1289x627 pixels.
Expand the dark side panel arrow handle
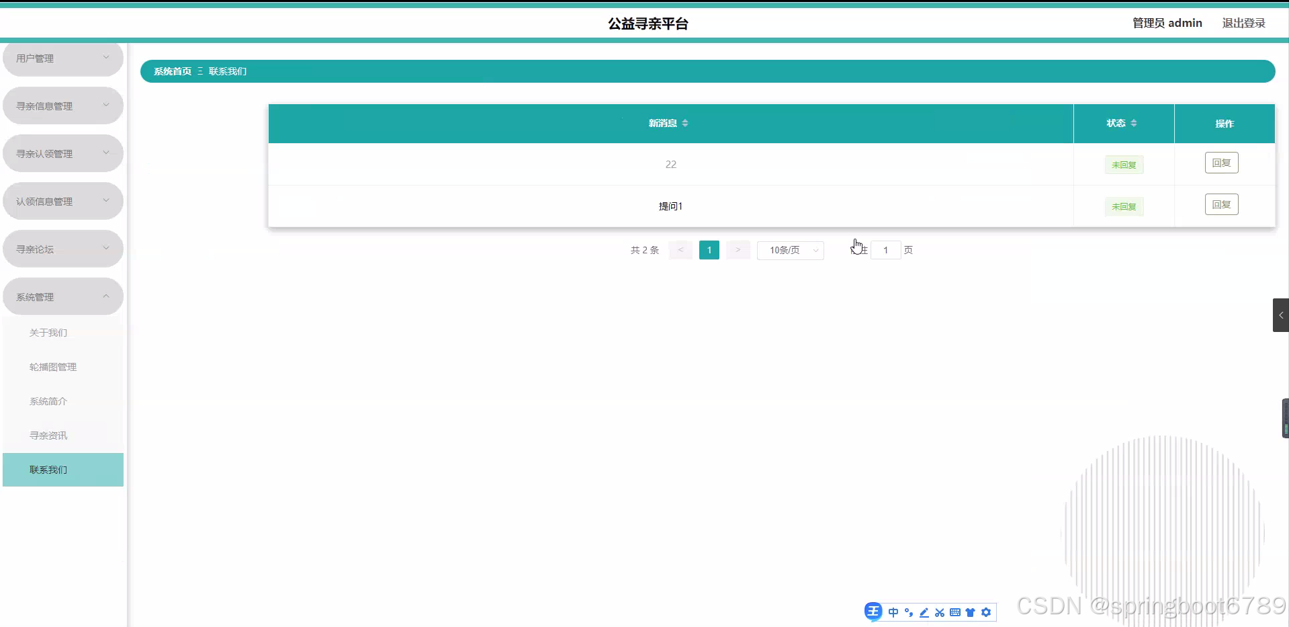1281,315
